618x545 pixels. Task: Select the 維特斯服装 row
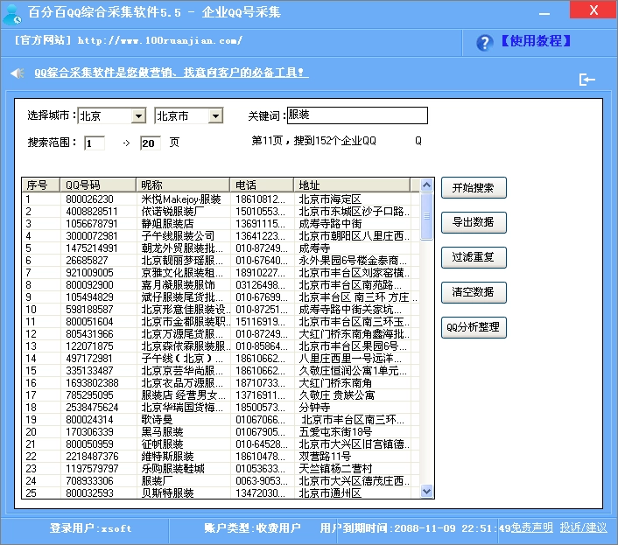[x=221, y=457]
